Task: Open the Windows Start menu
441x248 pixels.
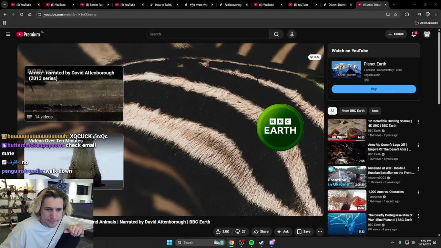Action: tap(170, 242)
